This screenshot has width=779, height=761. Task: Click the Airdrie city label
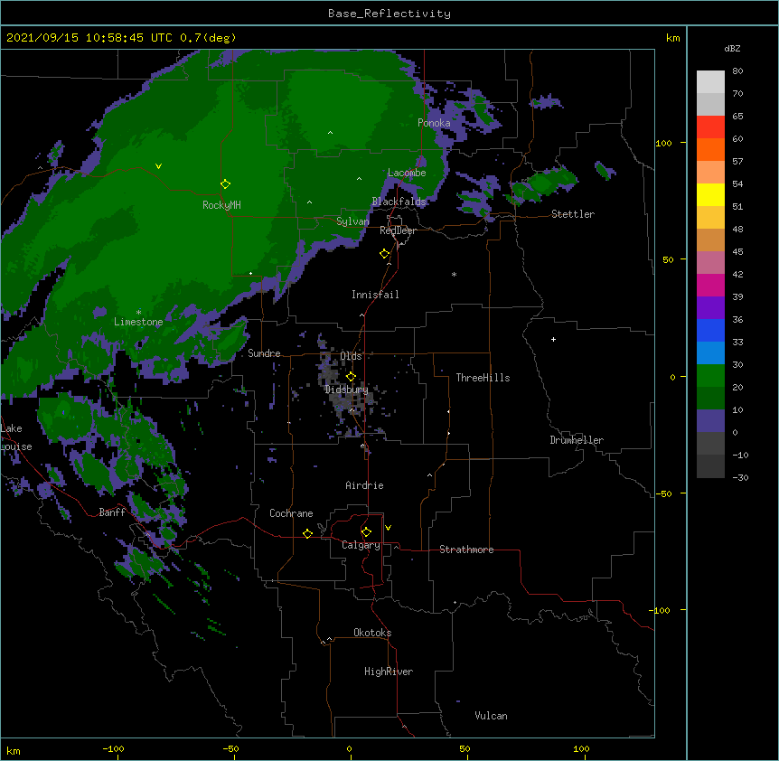click(364, 485)
